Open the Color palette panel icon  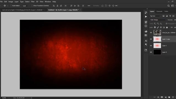pos(146,31)
